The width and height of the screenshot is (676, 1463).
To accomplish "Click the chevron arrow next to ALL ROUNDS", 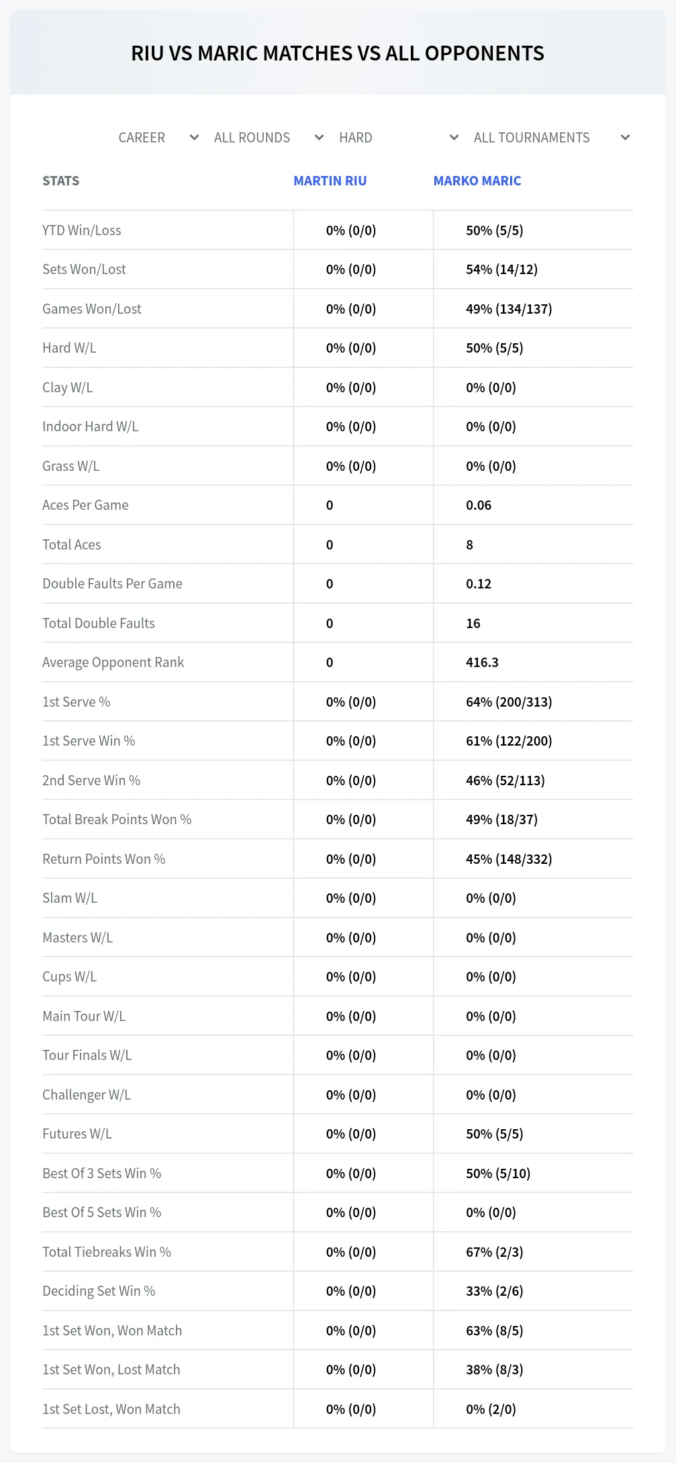I will (x=319, y=138).
